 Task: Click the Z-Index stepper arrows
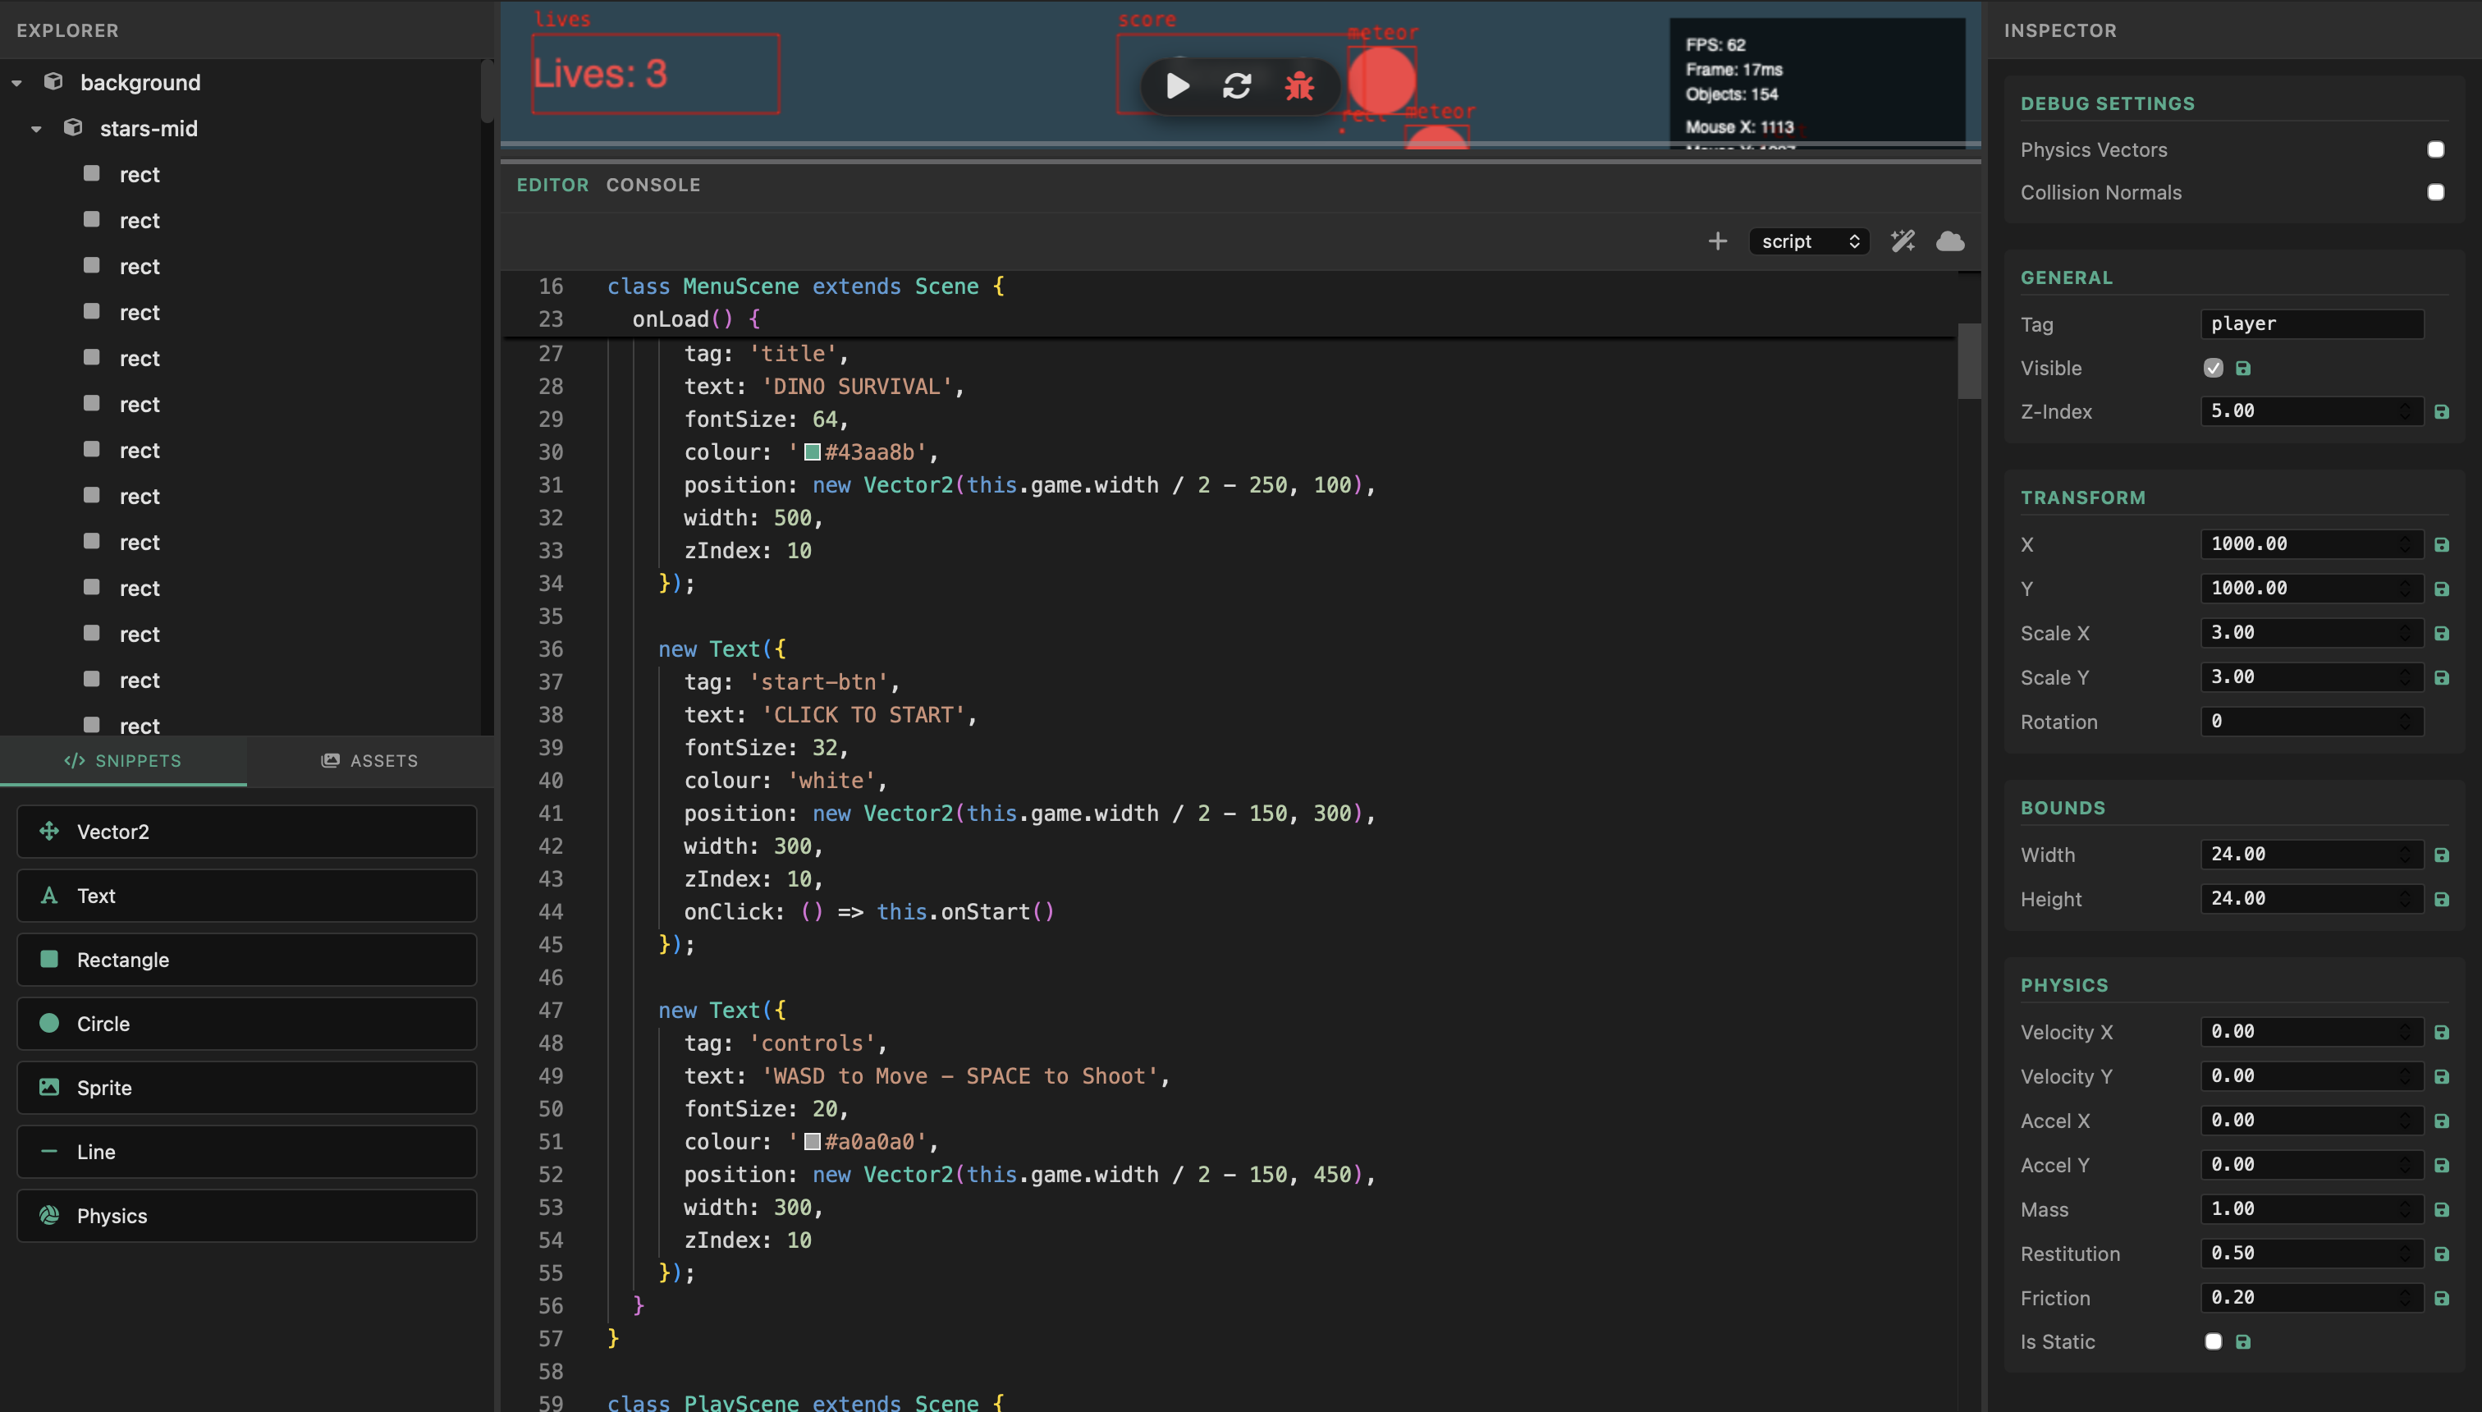click(x=2405, y=411)
